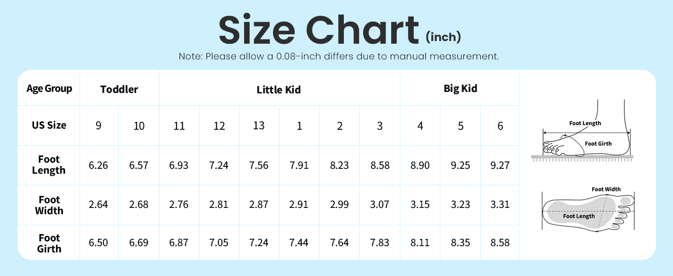This screenshot has height=276, width=673.
Task: Click the Foot Width row label
Action: pyautogui.click(x=49, y=205)
